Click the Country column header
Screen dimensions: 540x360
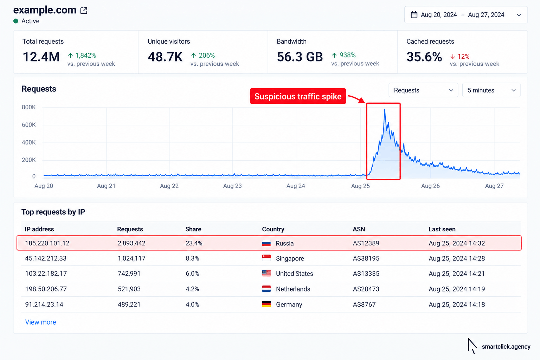[x=273, y=229]
